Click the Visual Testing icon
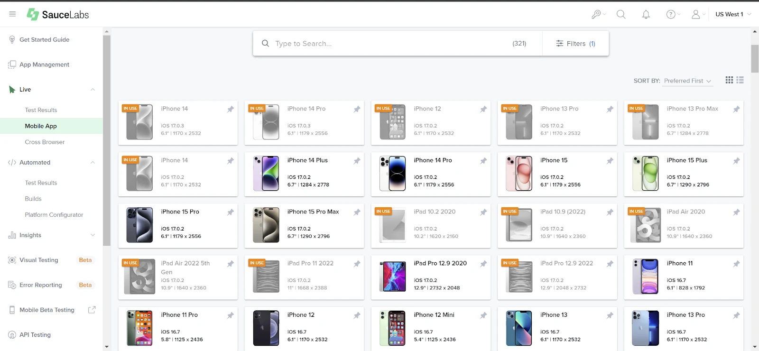Screen dimensions: 759x351 [x=12, y=260]
